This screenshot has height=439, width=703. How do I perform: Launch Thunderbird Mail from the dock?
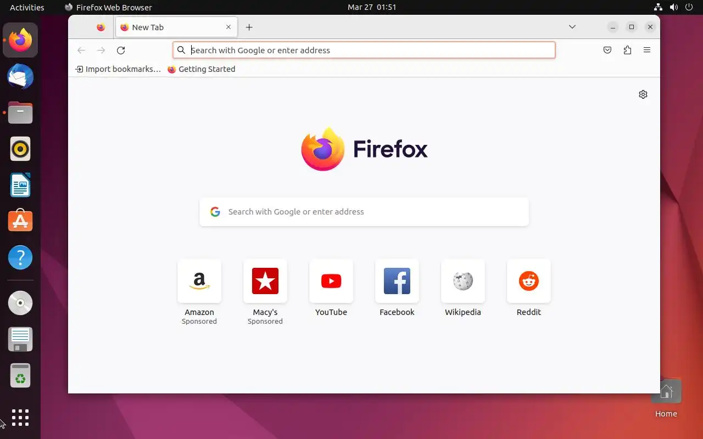click(x=20, y=76)
